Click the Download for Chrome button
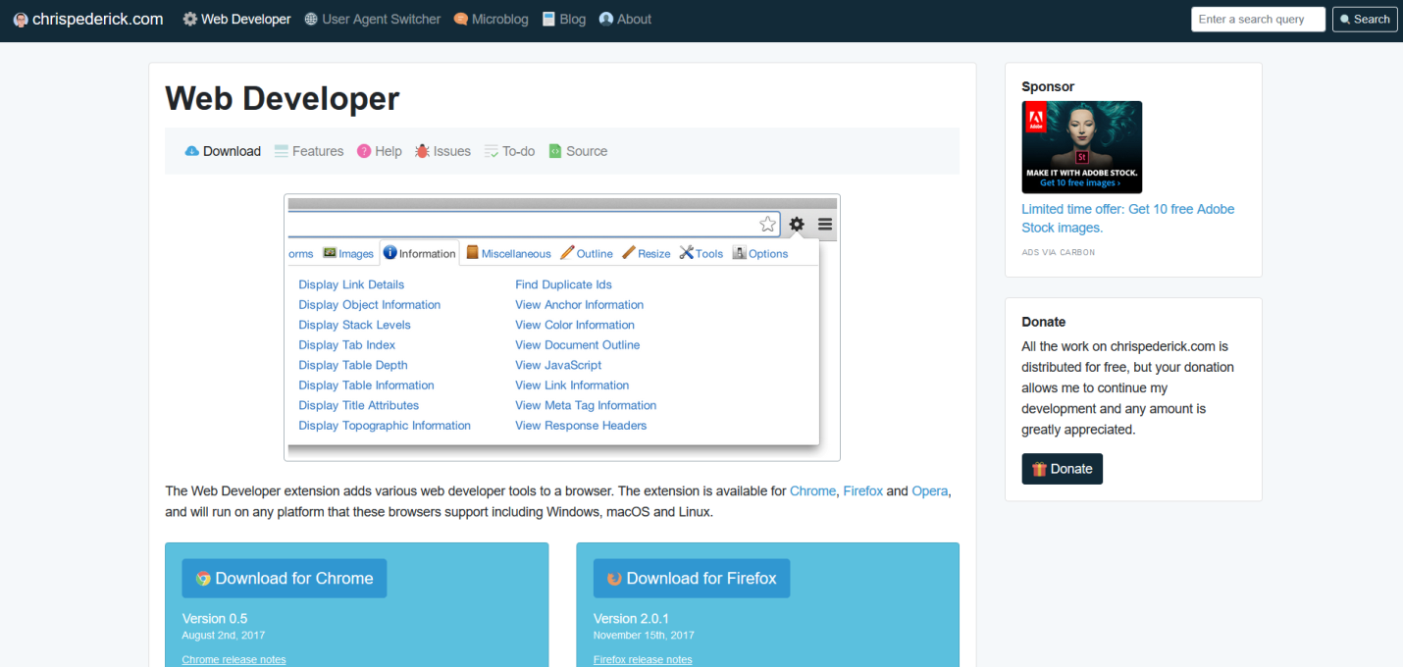 point(284,578)
